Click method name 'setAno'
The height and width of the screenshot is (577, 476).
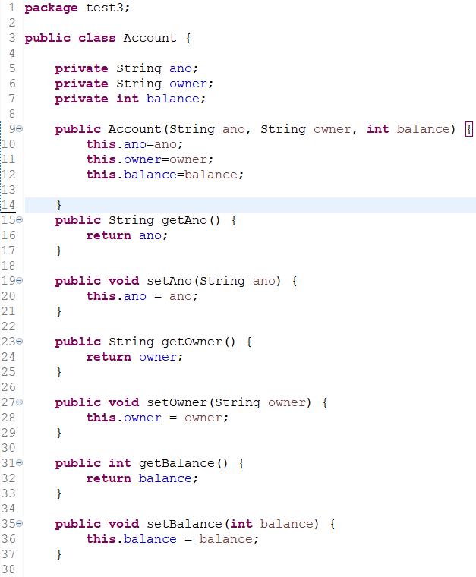169,281
